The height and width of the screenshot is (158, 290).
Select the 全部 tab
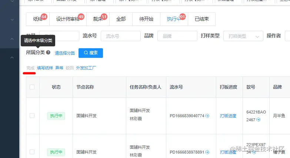click(121, 19)
